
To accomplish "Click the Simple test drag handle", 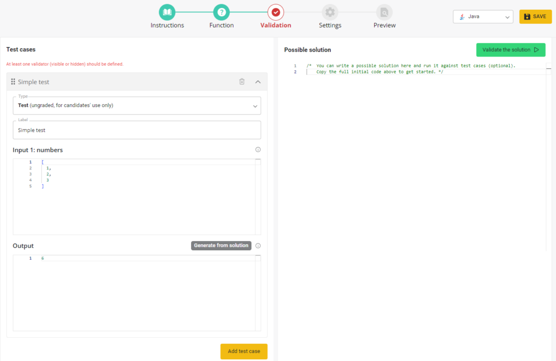I will [x=12, y=81].
